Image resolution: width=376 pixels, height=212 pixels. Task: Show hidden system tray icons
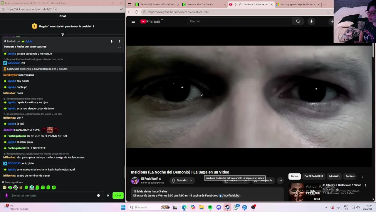[325, 207]
